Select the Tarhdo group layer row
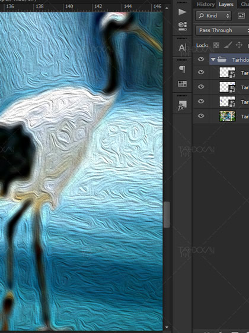Image resolution: width=249 pixels, height=333 pixels. tap(229, 59)
